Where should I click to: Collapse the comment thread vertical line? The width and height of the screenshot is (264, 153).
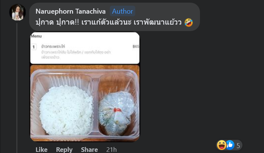[x=17, y=88]
